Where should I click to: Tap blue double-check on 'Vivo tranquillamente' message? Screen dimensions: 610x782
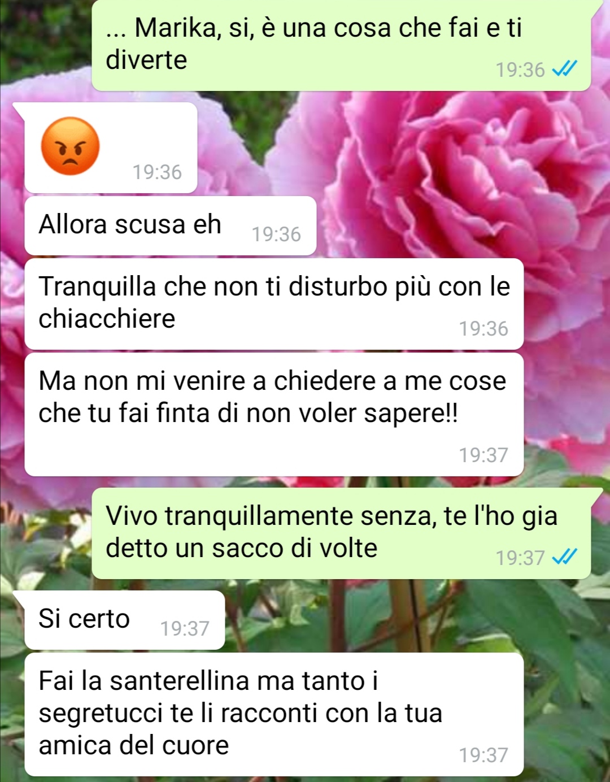pos(564,557)
